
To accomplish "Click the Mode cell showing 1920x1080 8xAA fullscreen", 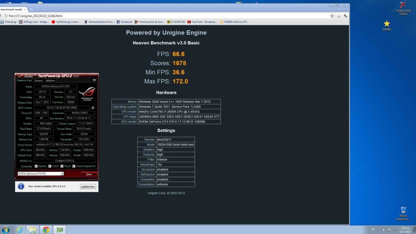I will click(175, 145).
